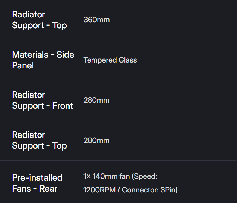This screenshot has height=203, width=237.
Task: Click the word Rear in fans label
Action: pos(48,189)
